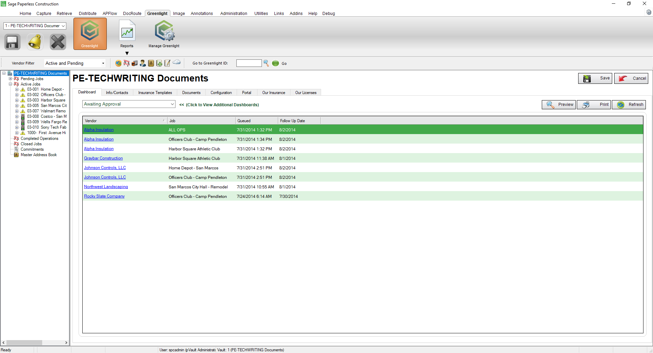
Task: Switch to the Insurance Templates tab
Action: pos(155,93)
